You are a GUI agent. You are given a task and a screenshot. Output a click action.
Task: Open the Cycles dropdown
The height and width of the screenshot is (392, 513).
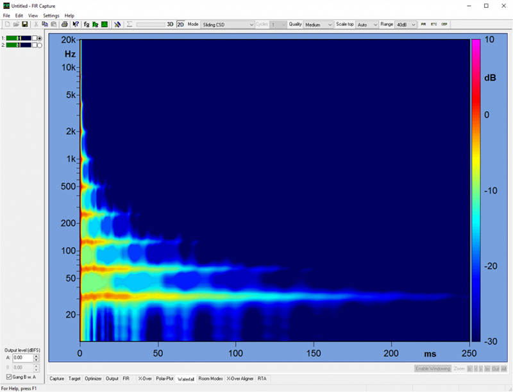tap(278, 24)
